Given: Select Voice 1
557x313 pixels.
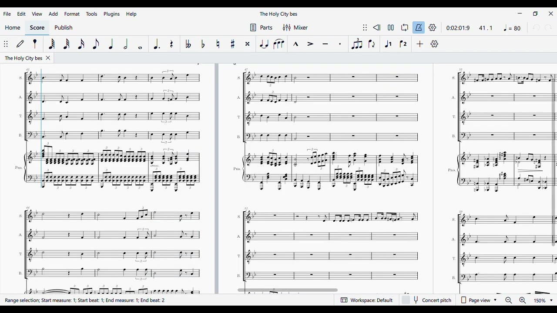Looking at the screenshot, I should [x=388, y=44].
